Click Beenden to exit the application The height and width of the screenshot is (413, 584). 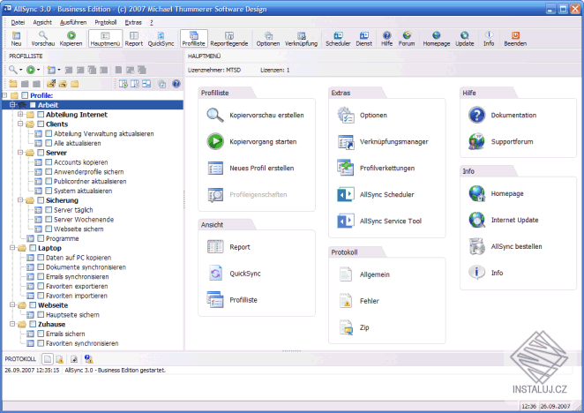515,39
